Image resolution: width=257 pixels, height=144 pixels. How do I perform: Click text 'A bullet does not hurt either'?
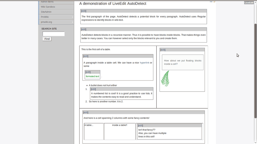(103, 85)
